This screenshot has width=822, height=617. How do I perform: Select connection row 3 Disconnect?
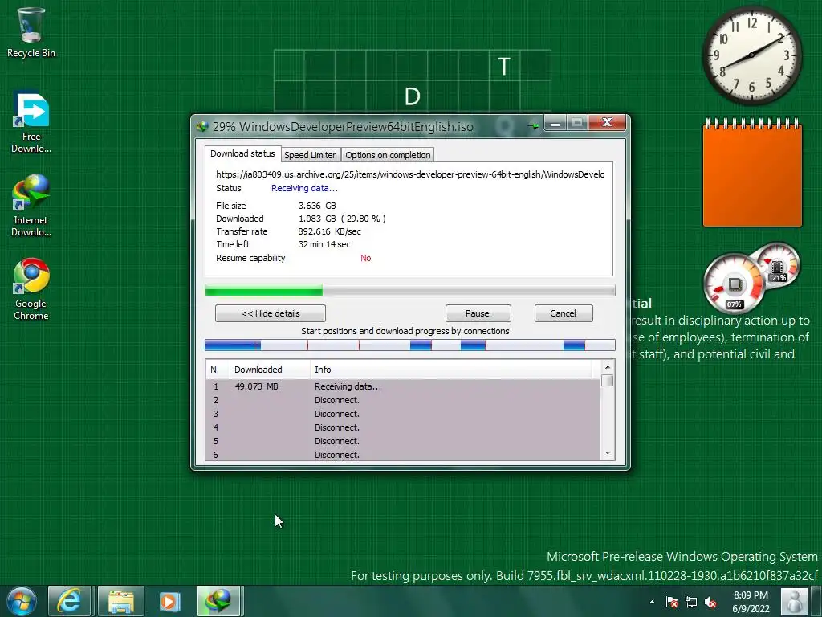(403, 414)
